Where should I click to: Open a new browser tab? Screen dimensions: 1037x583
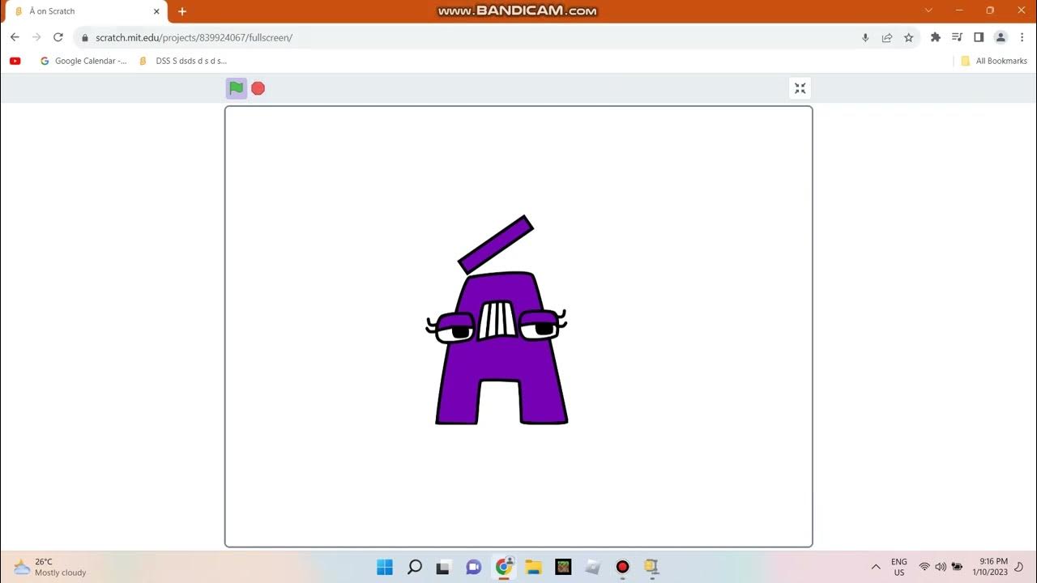click(x=182, y=11)
